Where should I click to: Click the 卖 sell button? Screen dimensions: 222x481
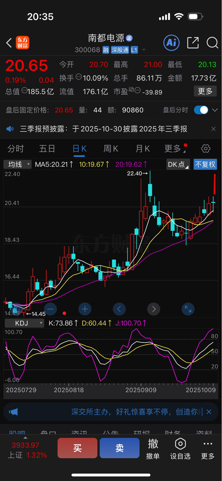[120, 448]
